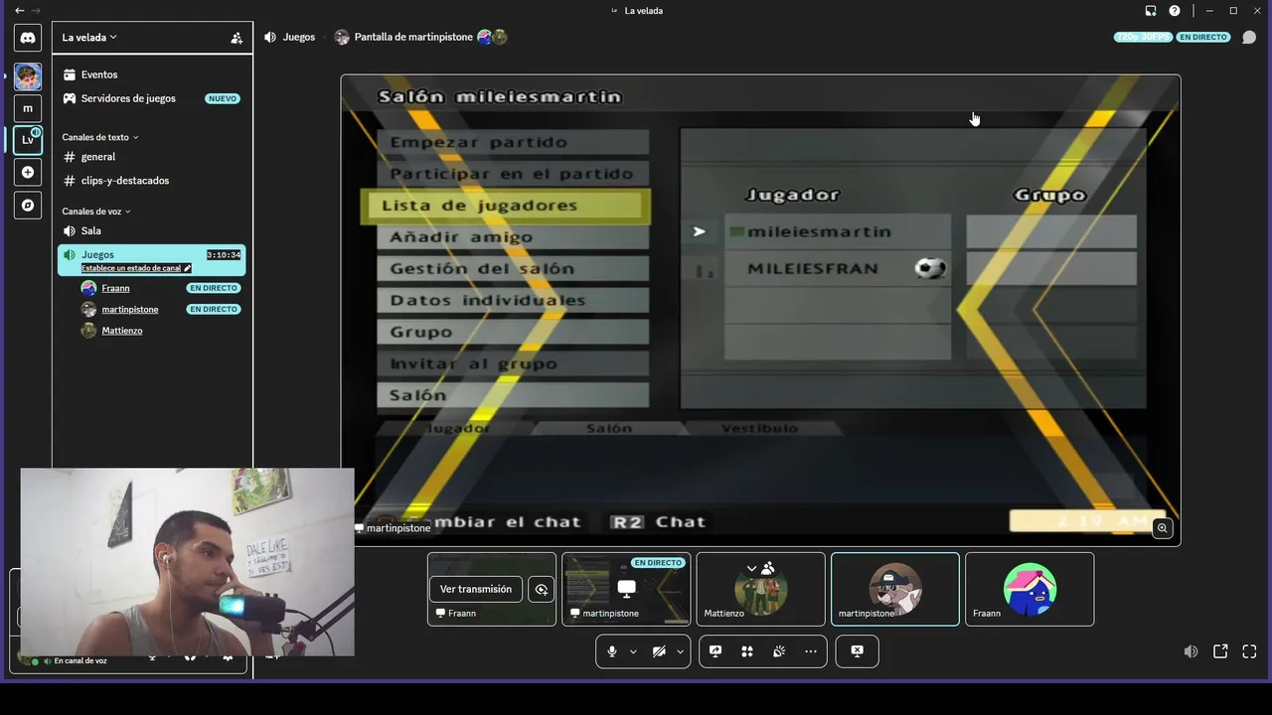Click 'Pantalla de martinpistone' in the header
This screenshot has height=715, width=1272.
pos(413,37)
